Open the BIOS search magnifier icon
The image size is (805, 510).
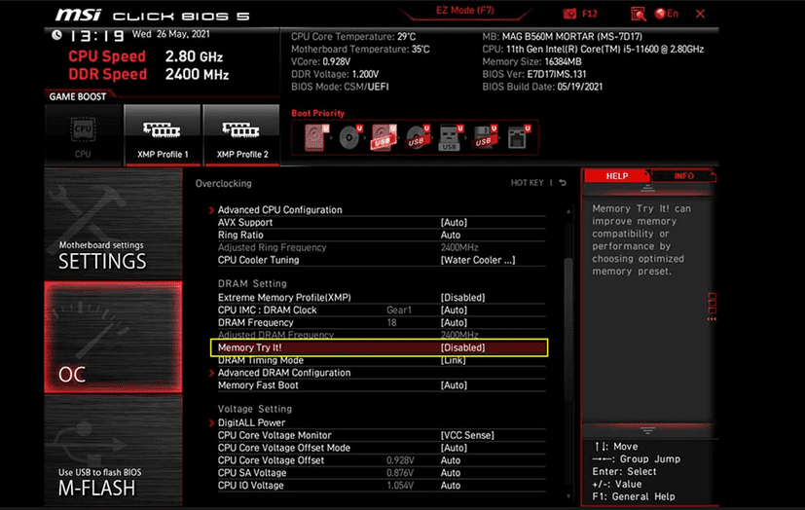coord(639,14)
